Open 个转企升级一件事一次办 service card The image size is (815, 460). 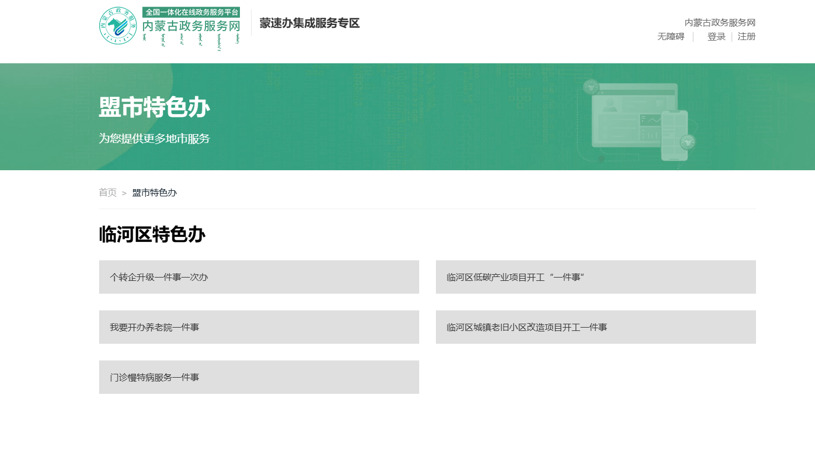pos(259,276)
